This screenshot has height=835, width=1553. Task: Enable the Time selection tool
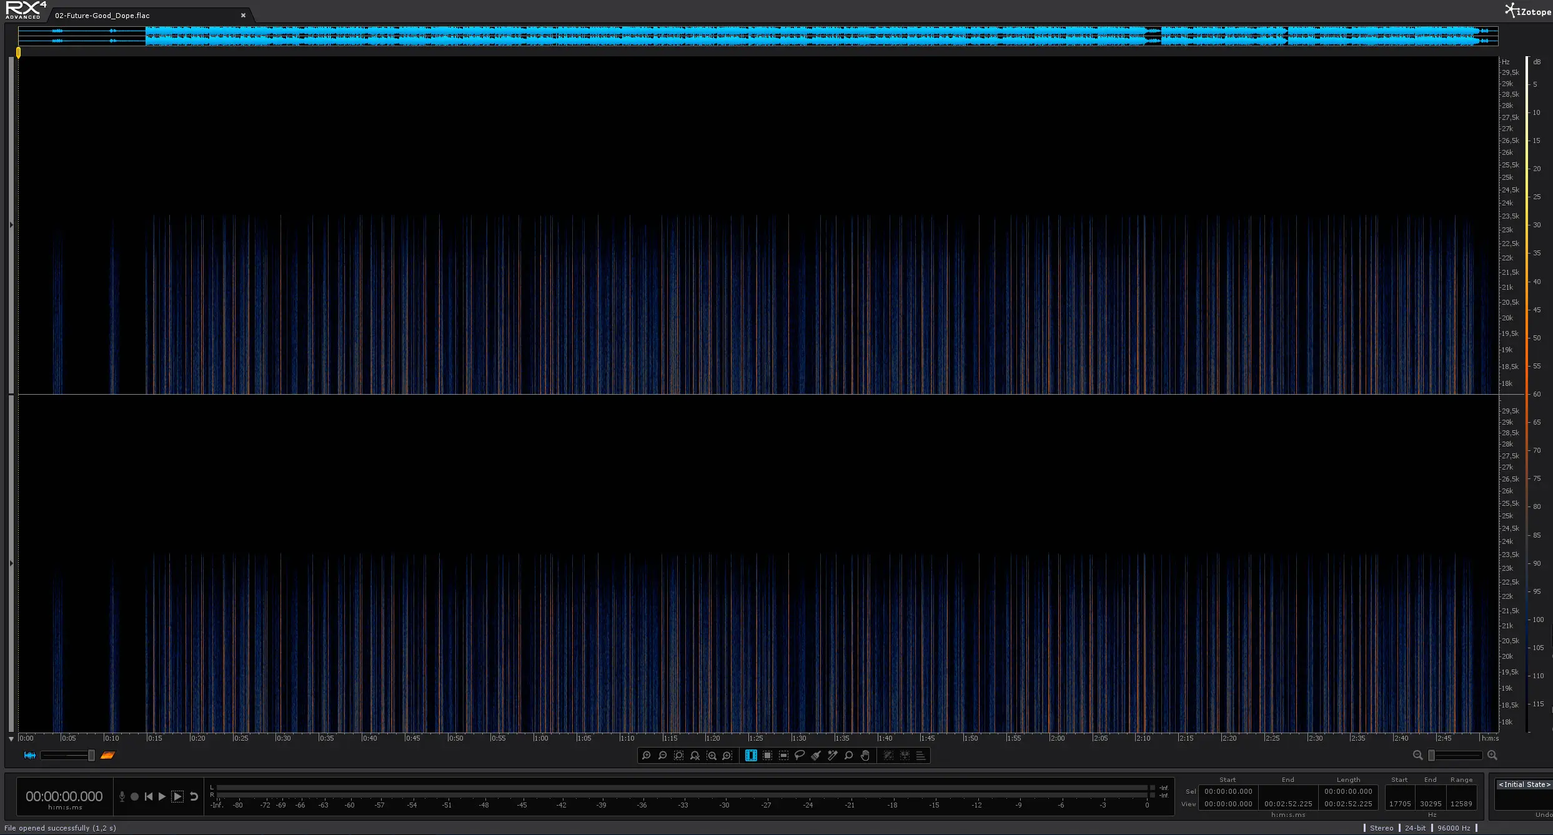pos(751,755)
